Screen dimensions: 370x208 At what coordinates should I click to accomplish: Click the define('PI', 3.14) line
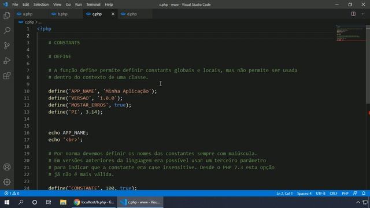[76, 112]
